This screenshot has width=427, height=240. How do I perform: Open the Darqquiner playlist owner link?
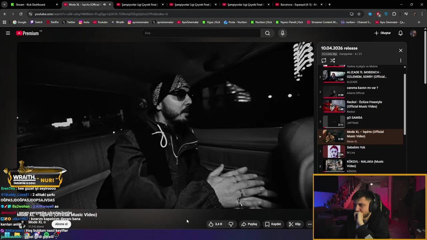click(346, 54)
